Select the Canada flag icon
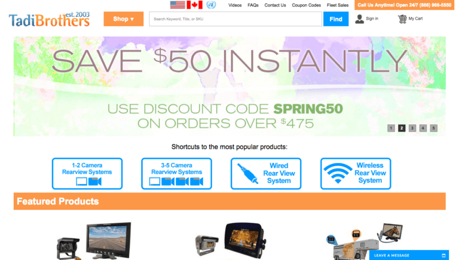Viewport: 459px width, 260px height. tap(195, 5)
